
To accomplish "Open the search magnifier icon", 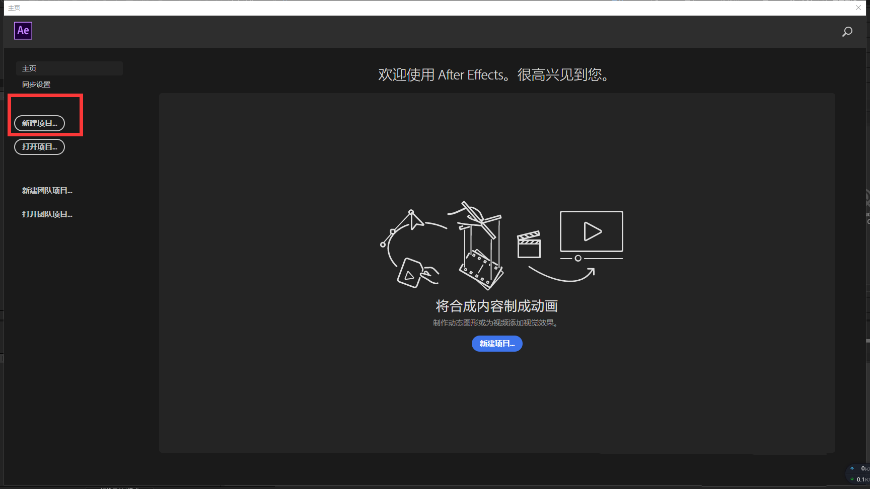I will click(x=847, y=32).
